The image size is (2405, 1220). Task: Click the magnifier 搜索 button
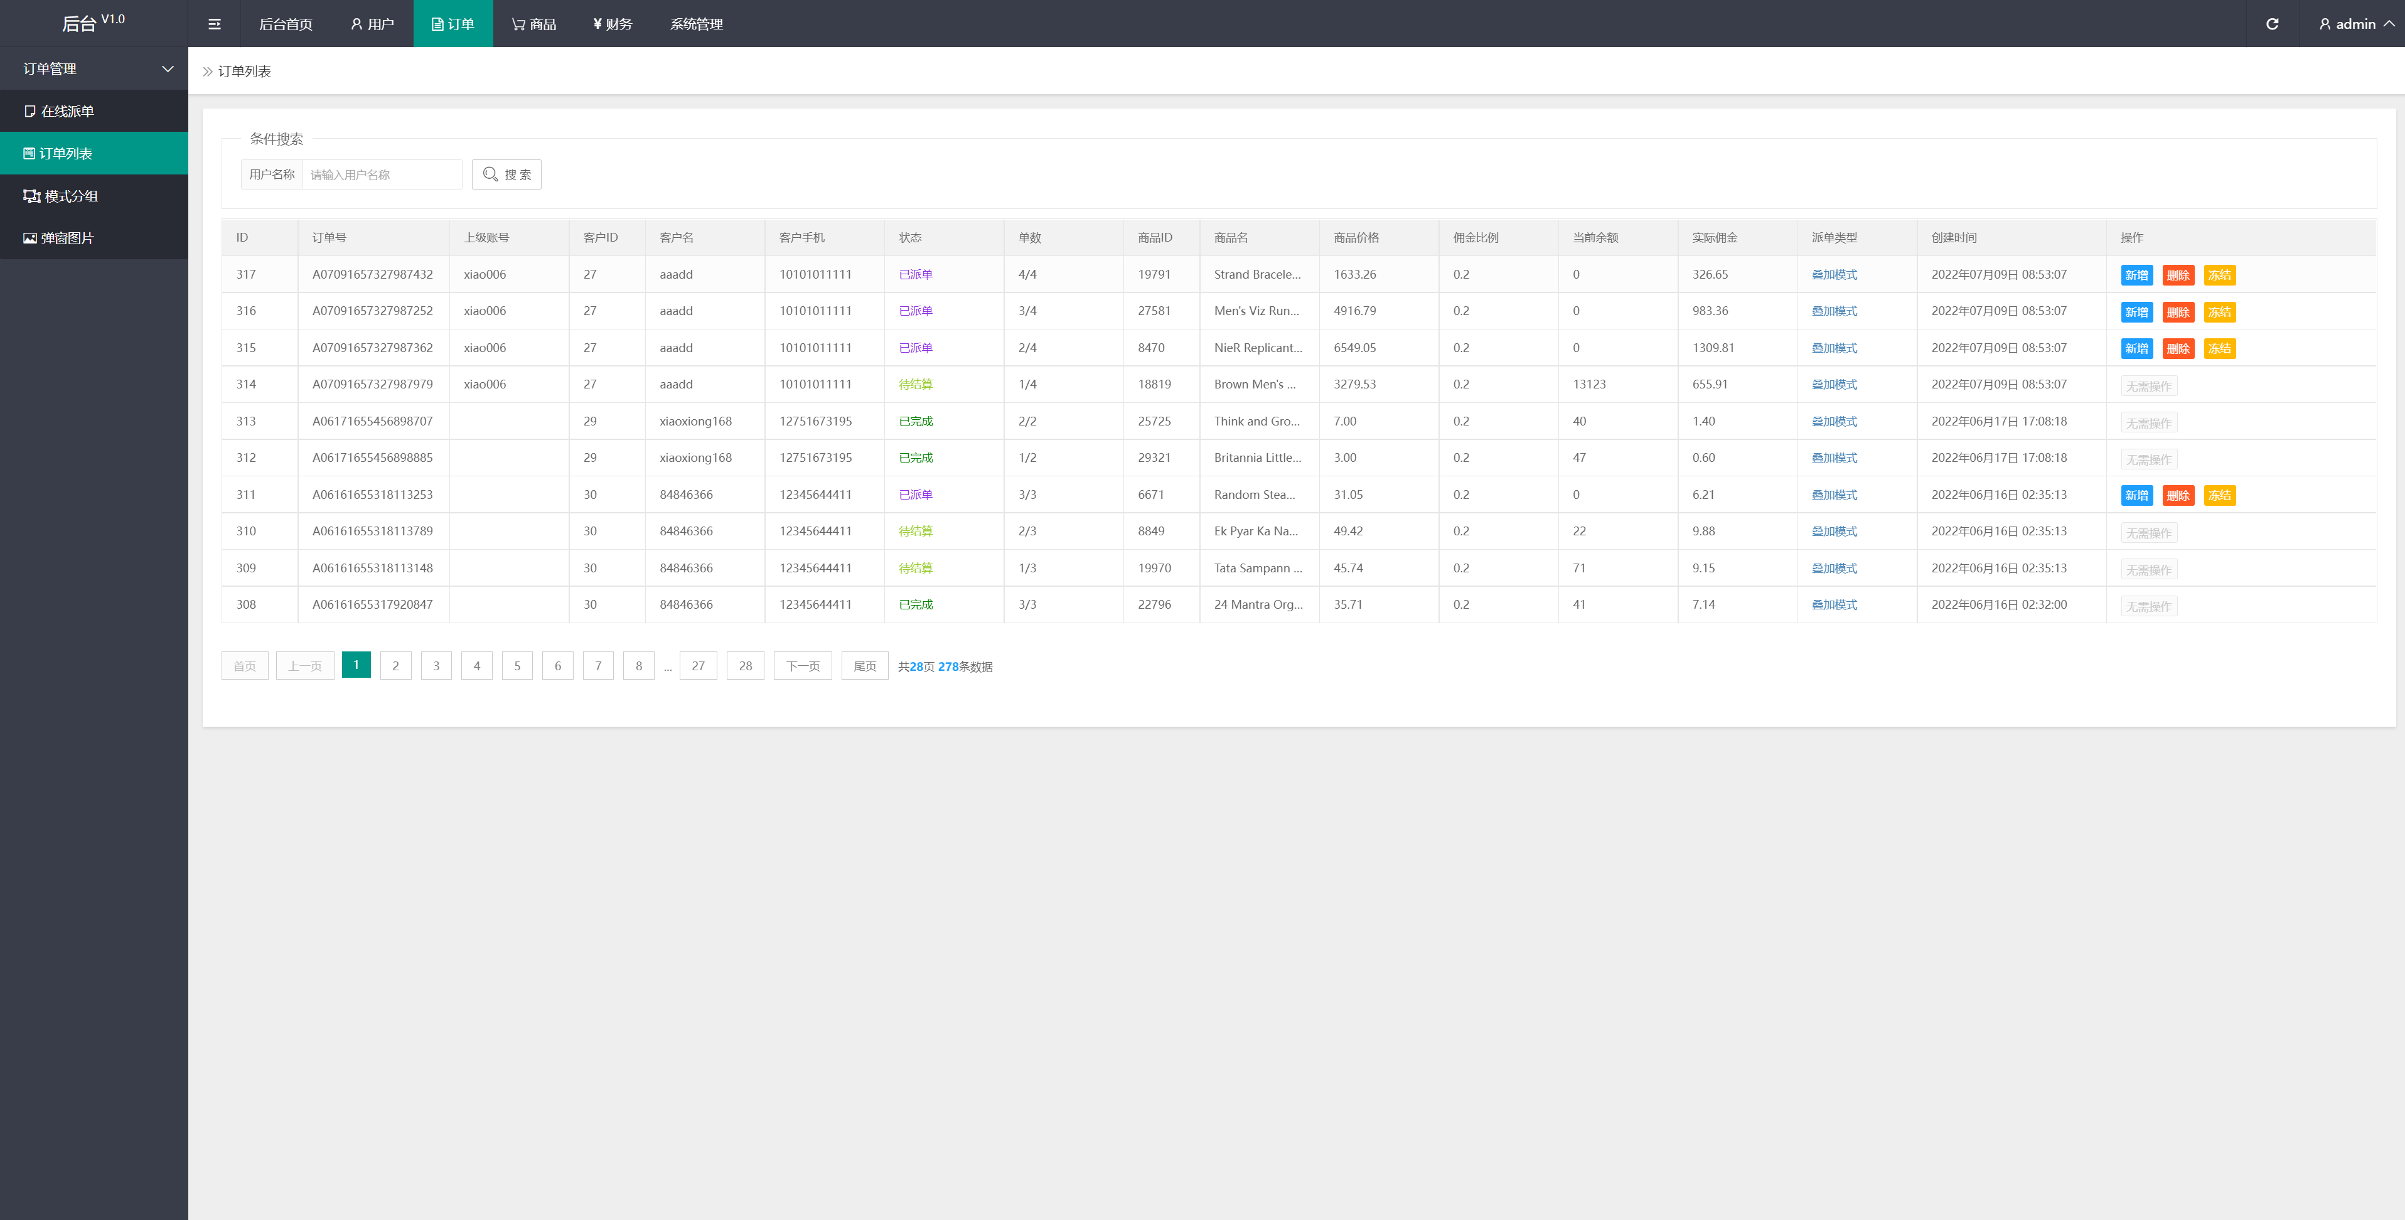(506, 174)
